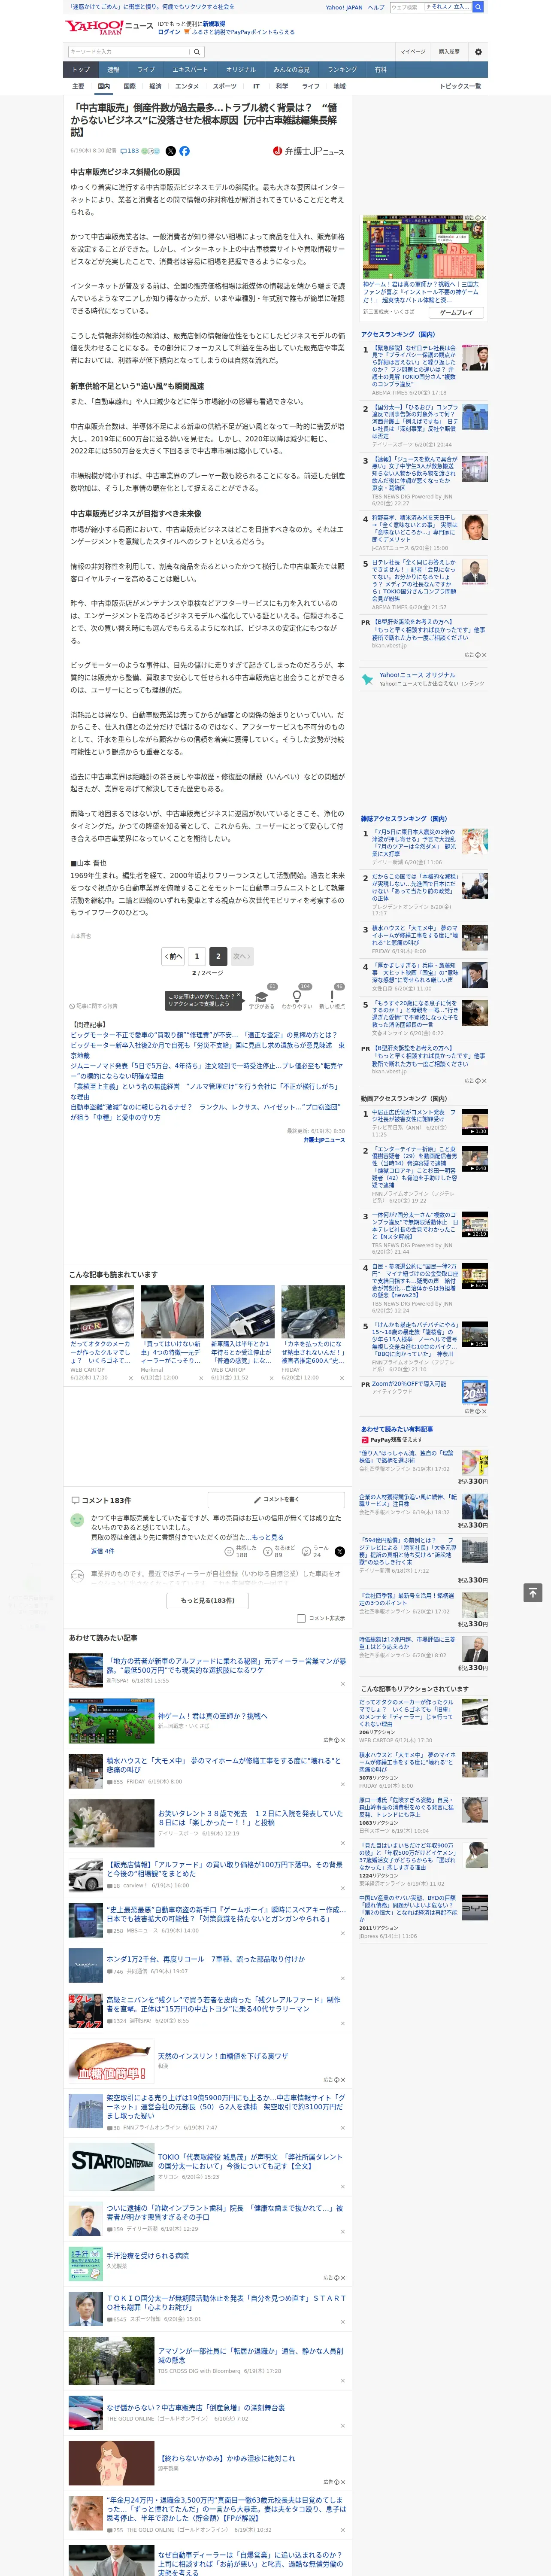
Task: Click ゲームプレイ ad button
Action: pyautogui.click(x=456, y=313)
